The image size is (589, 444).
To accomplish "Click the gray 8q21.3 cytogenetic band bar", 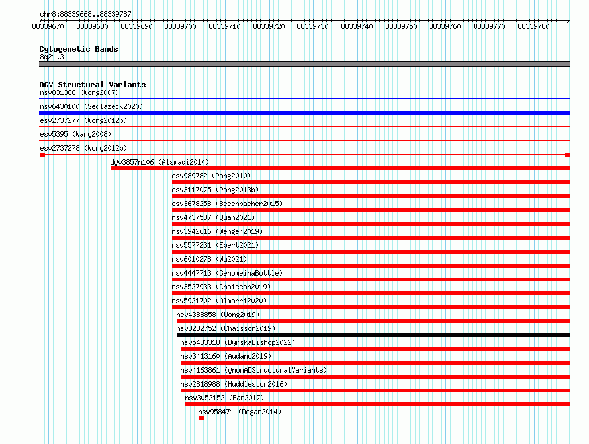I will [304, 64].
